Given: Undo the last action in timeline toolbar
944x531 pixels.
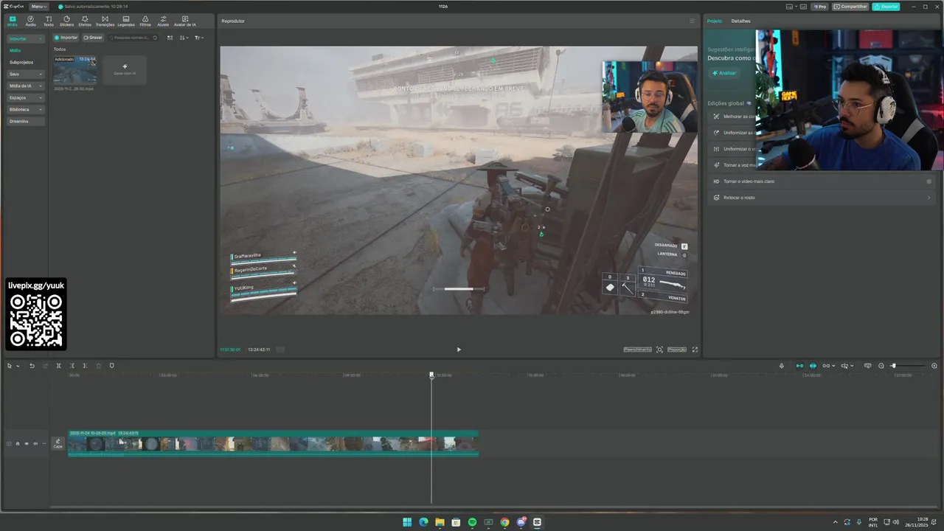Looking at the screenshot, I should (32, 366).
